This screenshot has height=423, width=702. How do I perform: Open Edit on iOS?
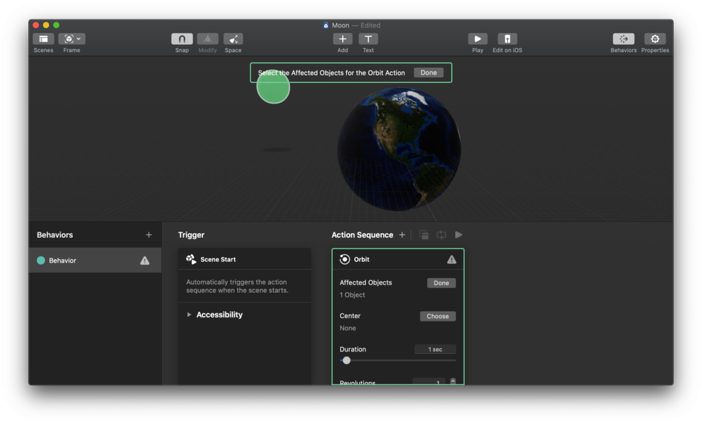pos(507,39)
